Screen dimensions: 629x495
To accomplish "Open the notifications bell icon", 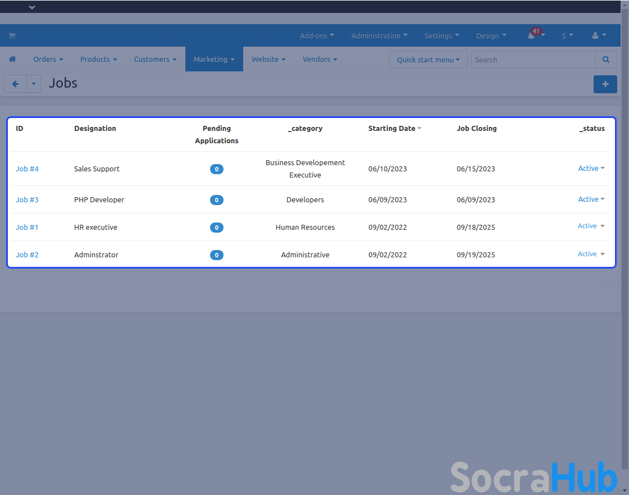I will 531,35.
